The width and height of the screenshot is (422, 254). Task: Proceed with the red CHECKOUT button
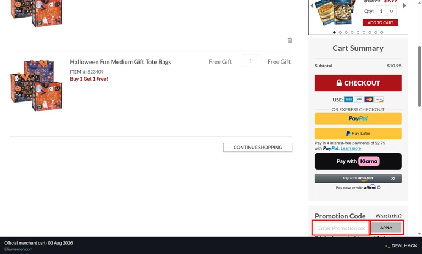[x=358, y=83]
